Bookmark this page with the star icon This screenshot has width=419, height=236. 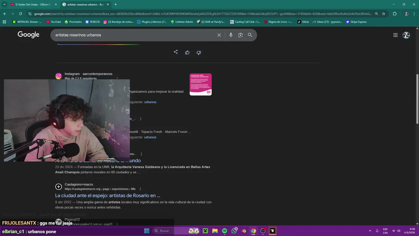click(x=384, y=14)
